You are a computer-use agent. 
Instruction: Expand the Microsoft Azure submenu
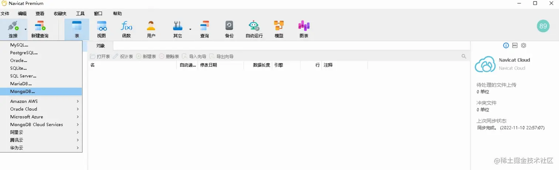pos(78,117)
